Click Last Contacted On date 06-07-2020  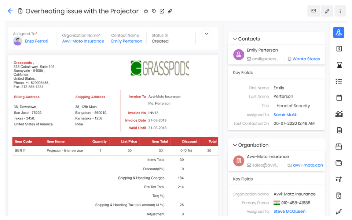click(294, 124)
